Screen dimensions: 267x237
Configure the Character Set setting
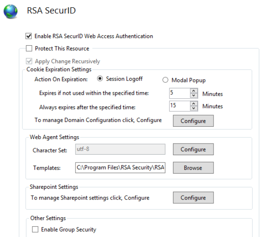(193, 150)
